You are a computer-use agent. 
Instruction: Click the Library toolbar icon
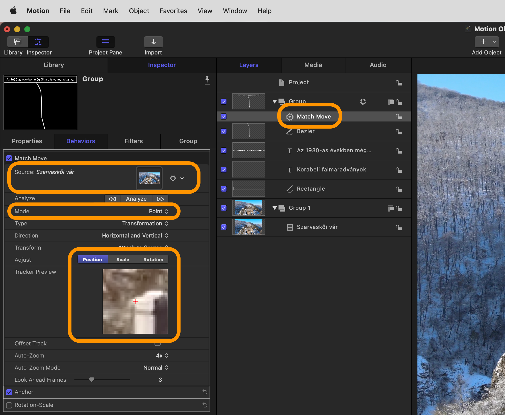[x=17, y=42]
